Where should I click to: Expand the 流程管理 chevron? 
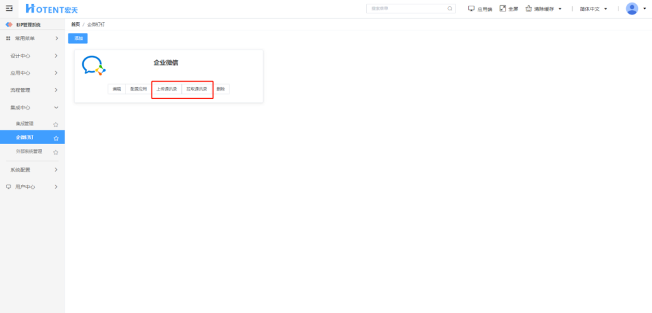pyautogui.click(x=56, y=90)
